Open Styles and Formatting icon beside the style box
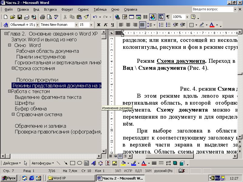This screenshot has width=243, height=182. tap(6, 25)
